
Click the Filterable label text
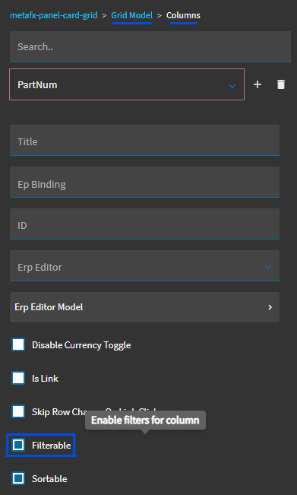click(52, 445)
